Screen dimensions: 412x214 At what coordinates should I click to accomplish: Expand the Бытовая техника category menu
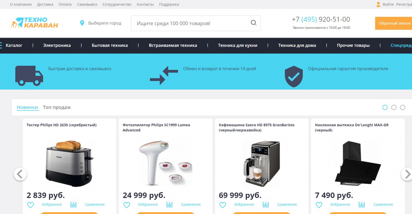coord(110,46)
